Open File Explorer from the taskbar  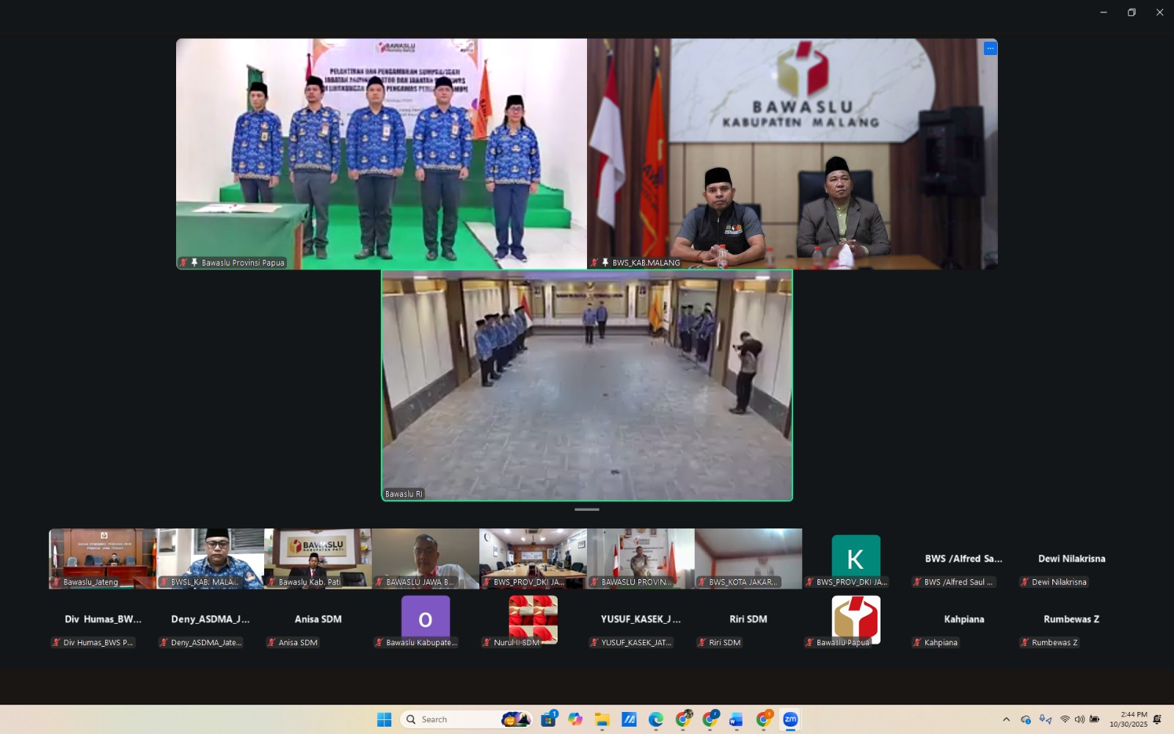point(602,719)
